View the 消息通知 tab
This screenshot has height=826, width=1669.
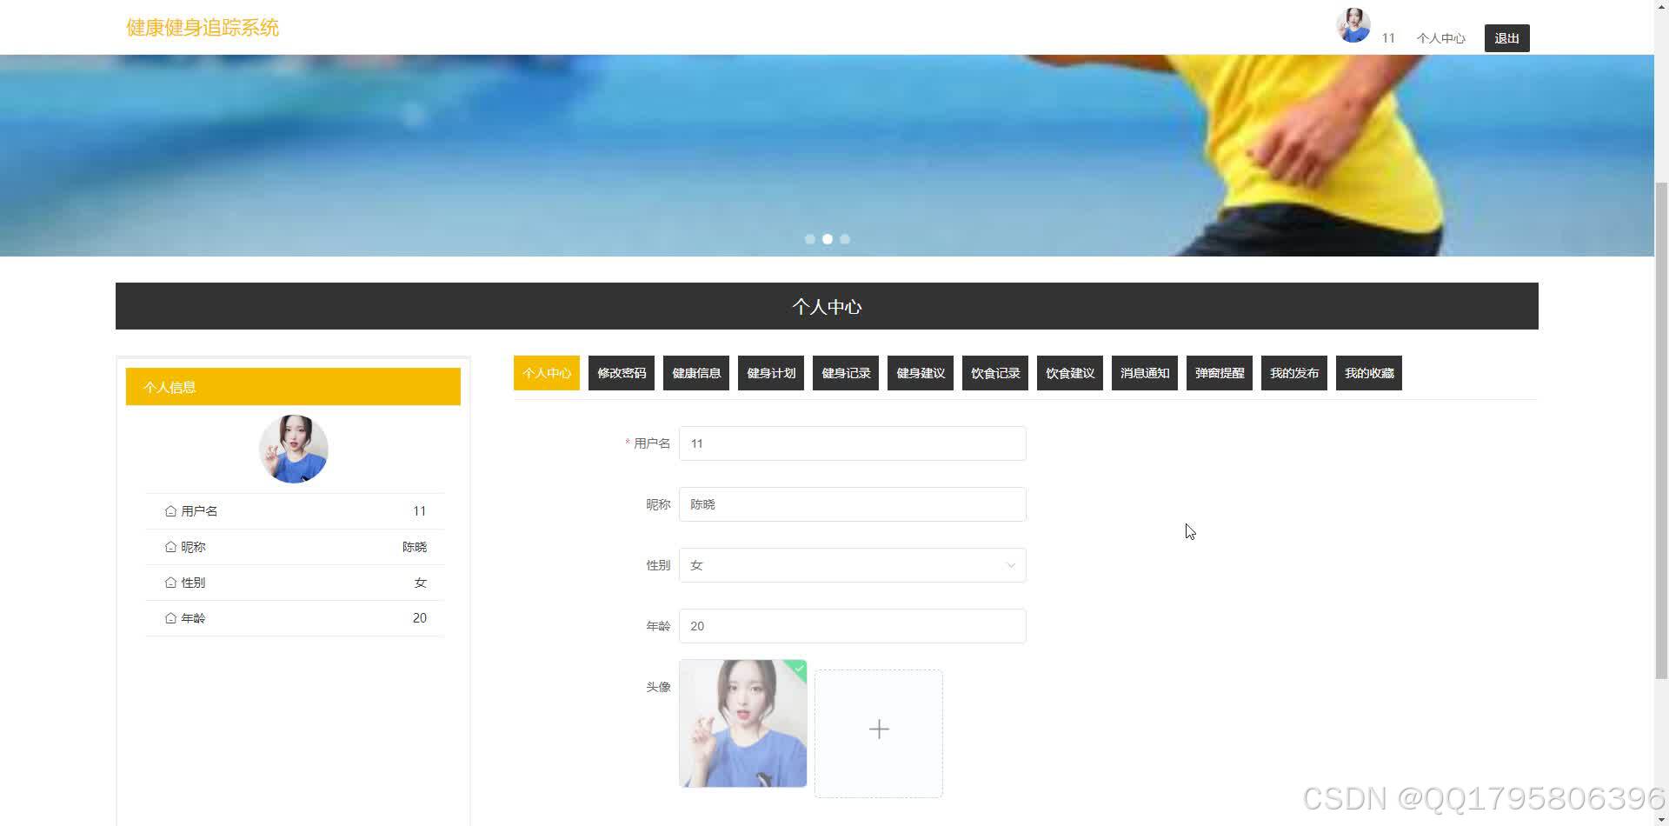point(1145,373)
